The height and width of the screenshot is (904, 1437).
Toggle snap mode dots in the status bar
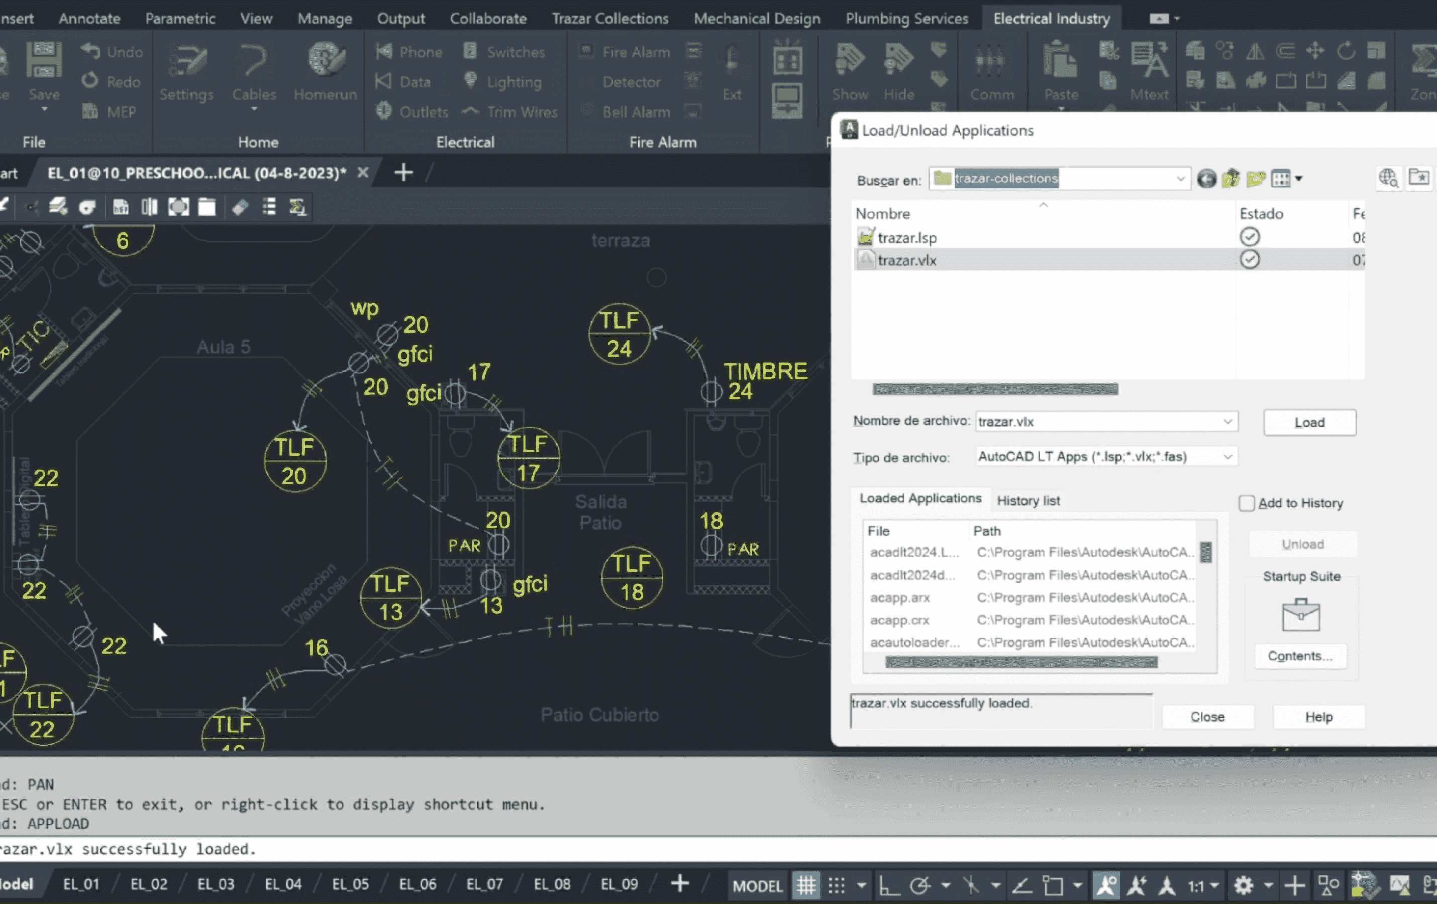point(836,885)
